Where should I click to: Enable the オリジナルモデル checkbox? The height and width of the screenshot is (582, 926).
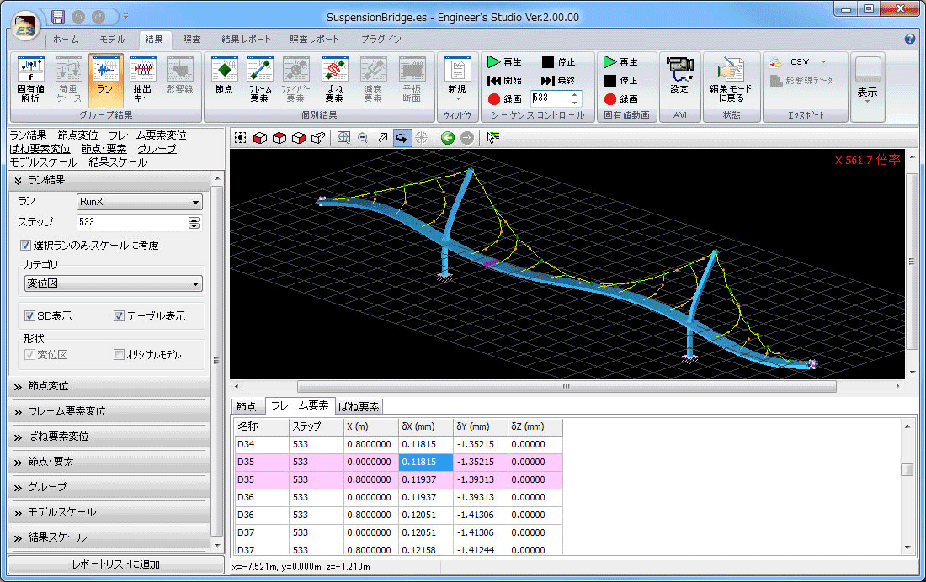119,355
